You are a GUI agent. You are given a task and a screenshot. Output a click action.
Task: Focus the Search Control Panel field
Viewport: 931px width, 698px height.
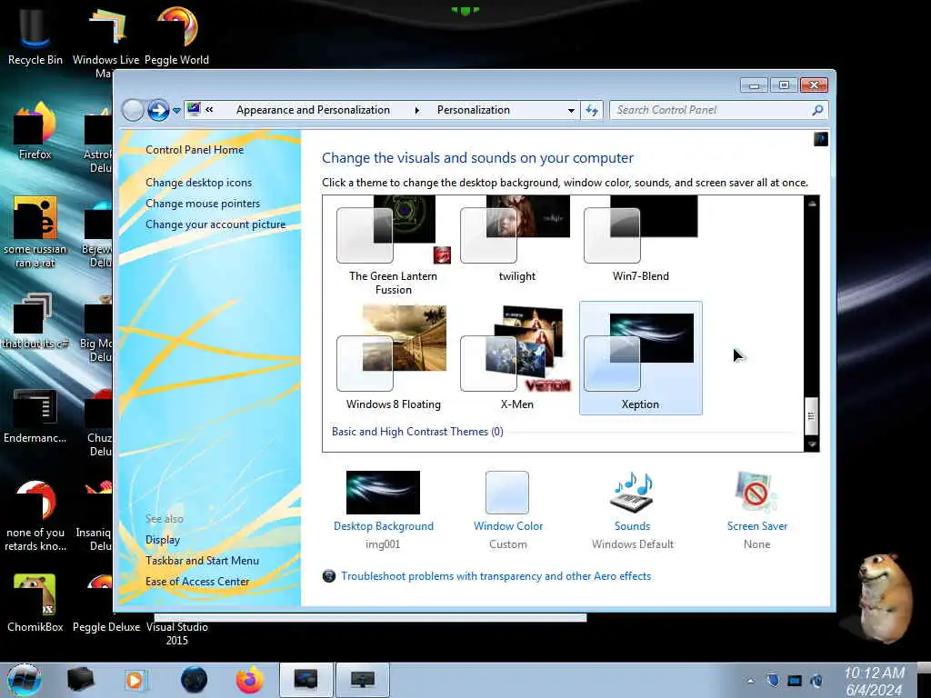(x=713, y=110)
